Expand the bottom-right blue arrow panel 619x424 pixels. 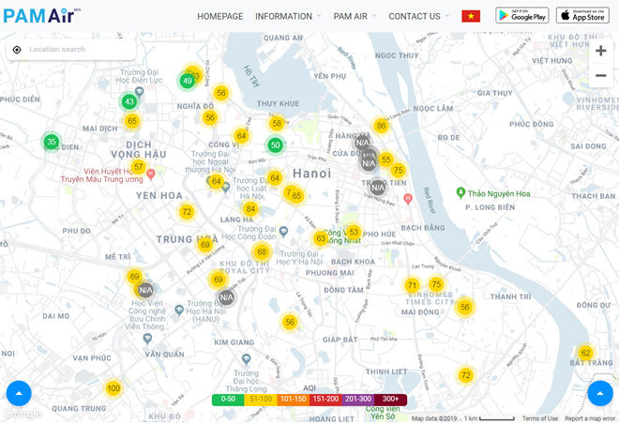point(600,393)
